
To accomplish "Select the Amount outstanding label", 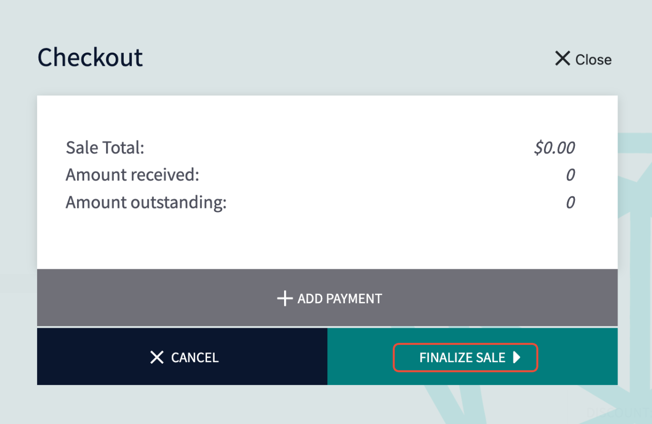I will [x=146, y=202].
